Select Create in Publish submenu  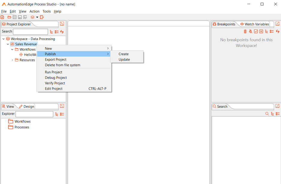coord(127,54)
